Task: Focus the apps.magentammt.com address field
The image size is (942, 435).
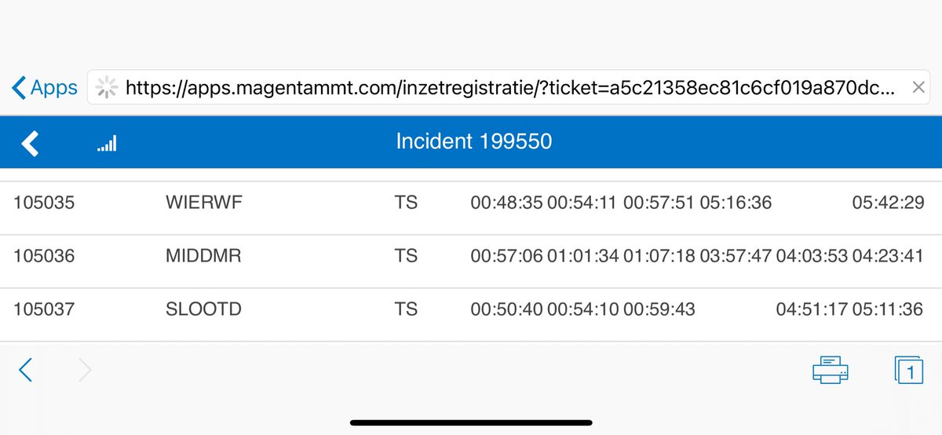Action: coord(510,89)
